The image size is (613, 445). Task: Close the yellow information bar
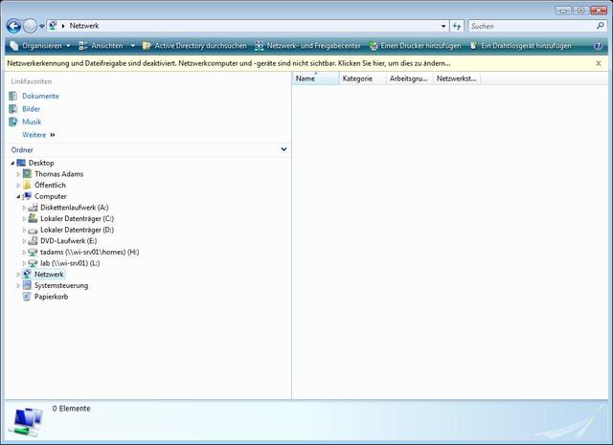(599, 63)
